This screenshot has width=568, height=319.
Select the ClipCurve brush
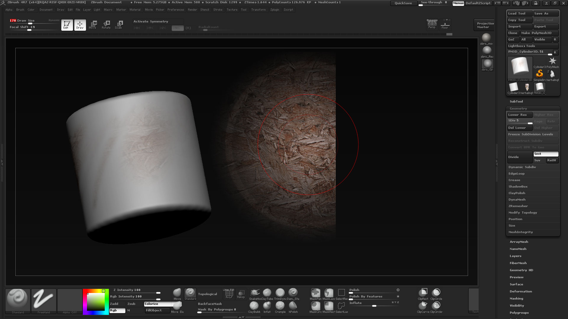pyautogui.click(x=423, y=307)
